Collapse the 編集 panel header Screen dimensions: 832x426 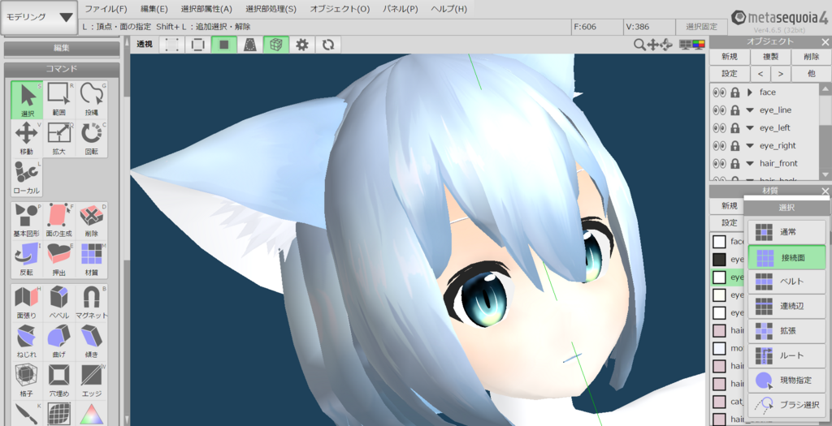tap(62, 48)
